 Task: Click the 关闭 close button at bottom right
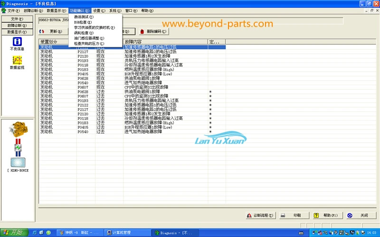[x=361, y=215]
